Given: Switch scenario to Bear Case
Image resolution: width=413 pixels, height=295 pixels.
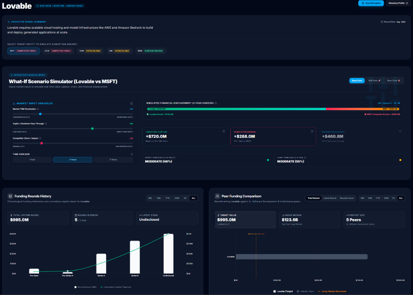Looking at the screenshot, I should [393, 81].
